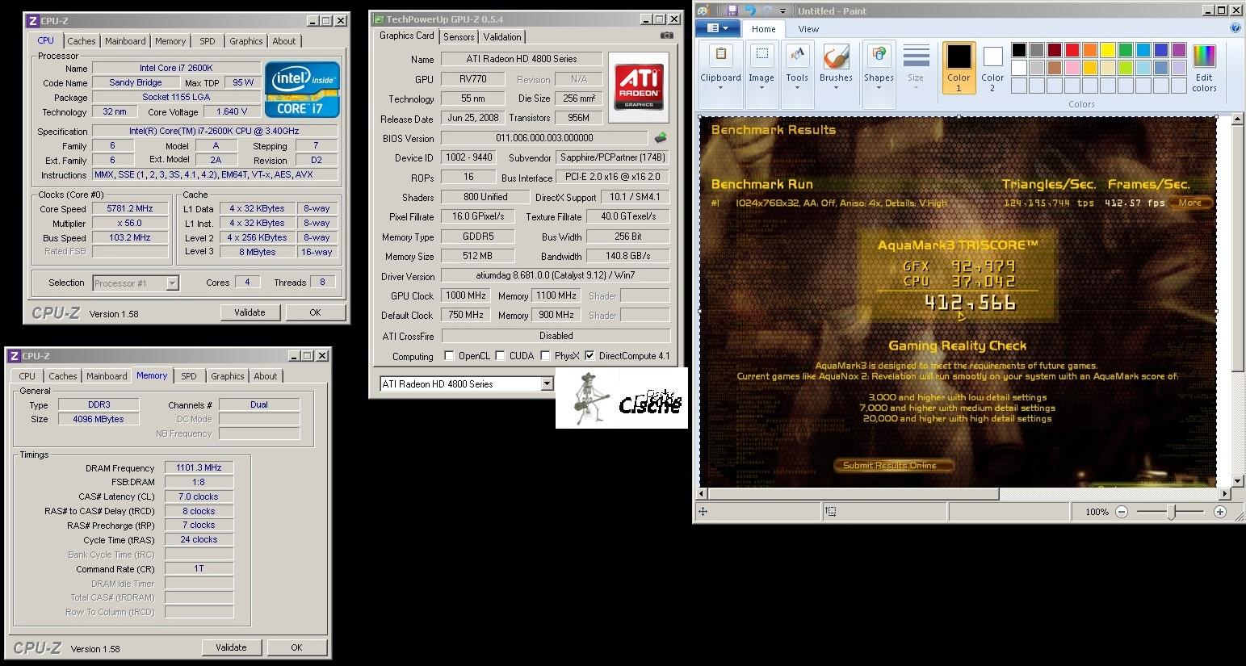Open the ATI Radeon HD 4800 Series dropdown

(x=547, y=384)
